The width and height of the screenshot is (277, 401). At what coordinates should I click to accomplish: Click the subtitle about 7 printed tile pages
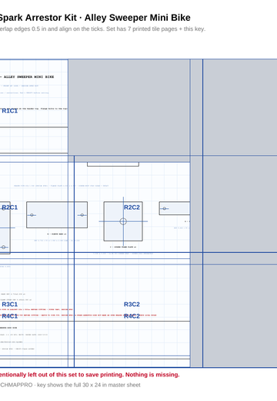102,29
